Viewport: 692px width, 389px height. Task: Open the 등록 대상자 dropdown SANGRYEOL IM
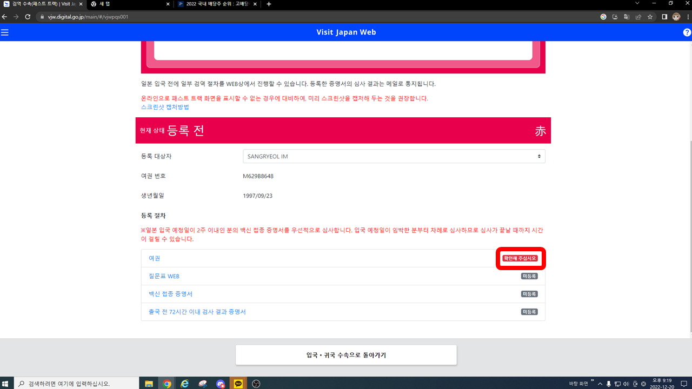point(394,156)
